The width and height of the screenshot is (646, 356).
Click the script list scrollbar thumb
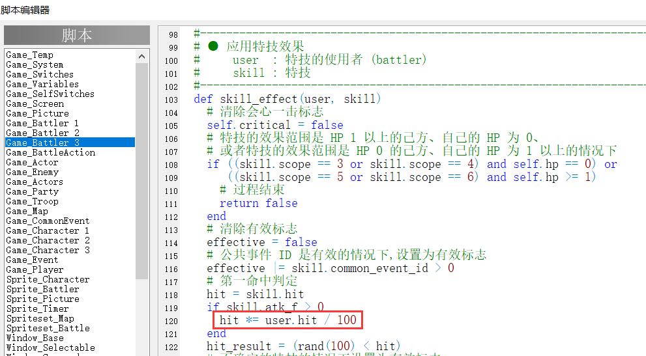[141, 171]
